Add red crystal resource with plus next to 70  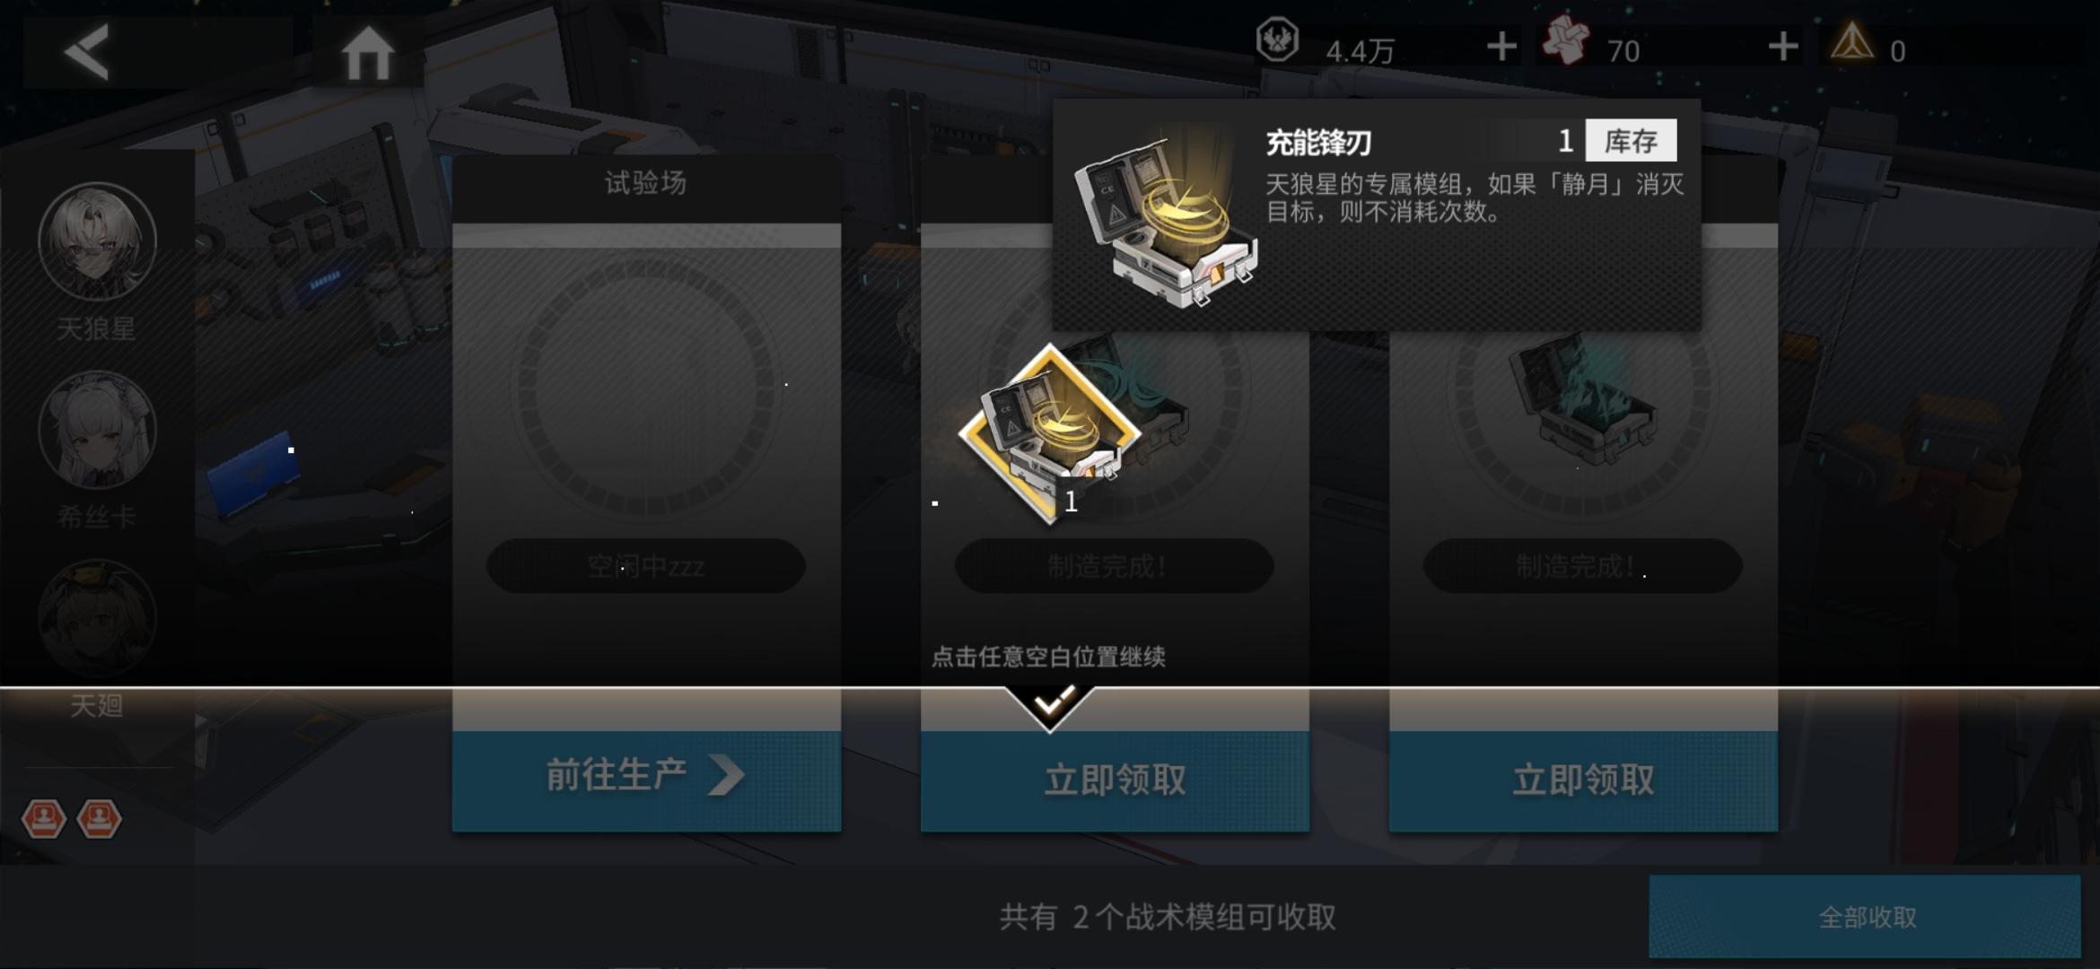[x=1782, y=47]
